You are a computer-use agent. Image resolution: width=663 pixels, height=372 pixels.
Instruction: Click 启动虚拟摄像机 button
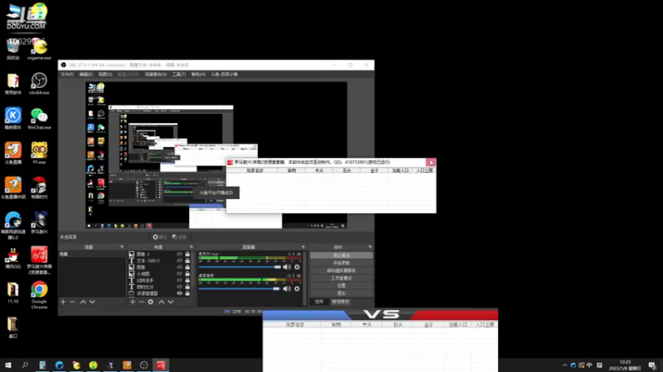pyautogui.click(x=341, y=270)
